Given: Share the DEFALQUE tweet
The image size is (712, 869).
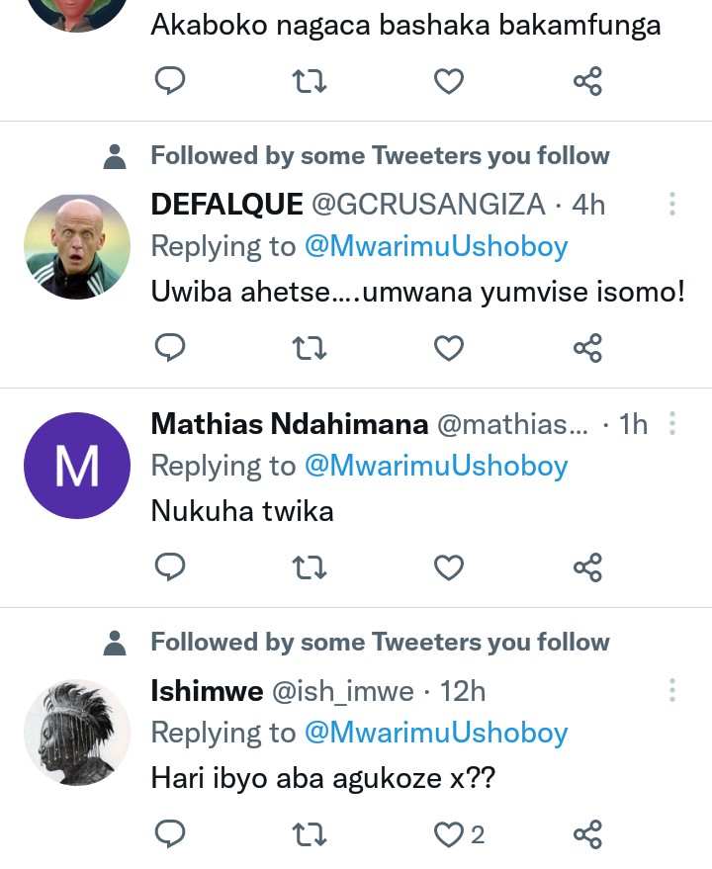Looking at the screenshot, I should [587, 348].
